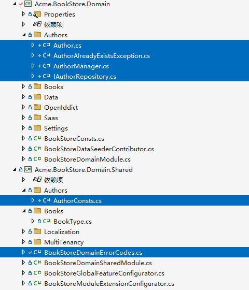249x290 pixels.
Task: Expand the BookStoreDomainErrorCodes.cs node
Action: 23,252
